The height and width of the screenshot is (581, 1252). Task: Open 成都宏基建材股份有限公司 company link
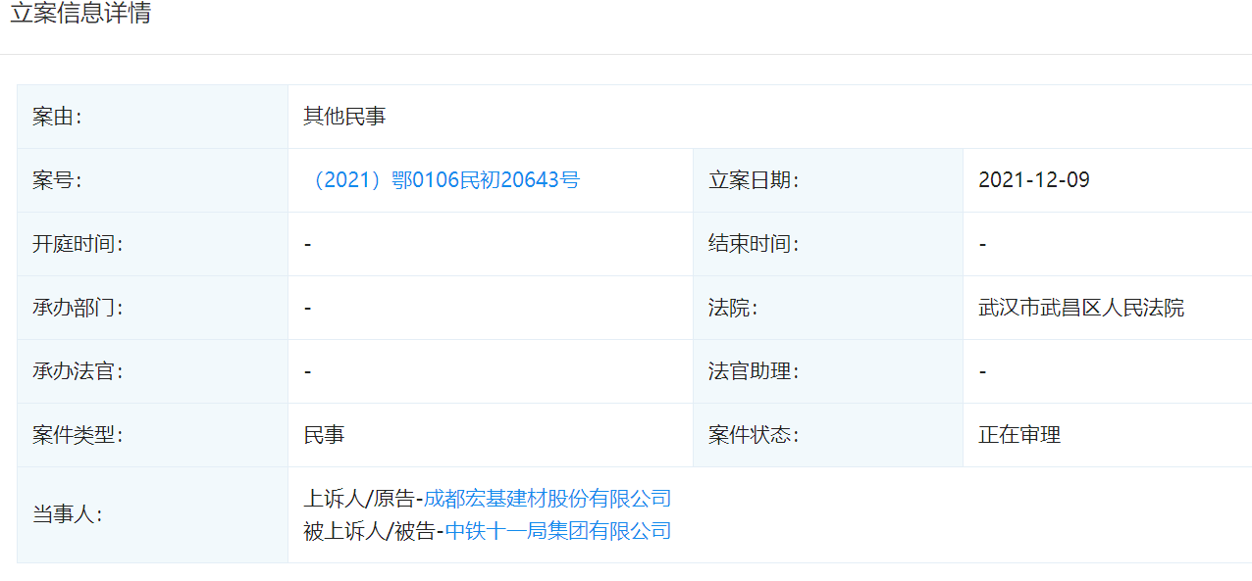pos(548,499)
